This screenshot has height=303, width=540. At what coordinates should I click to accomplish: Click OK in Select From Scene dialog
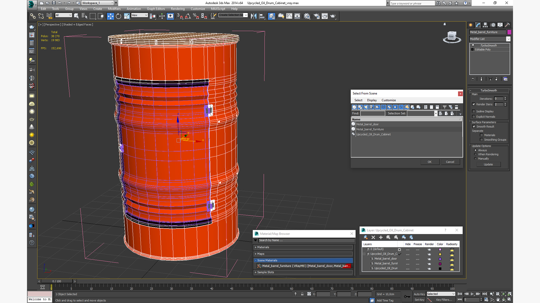point(429,162)
